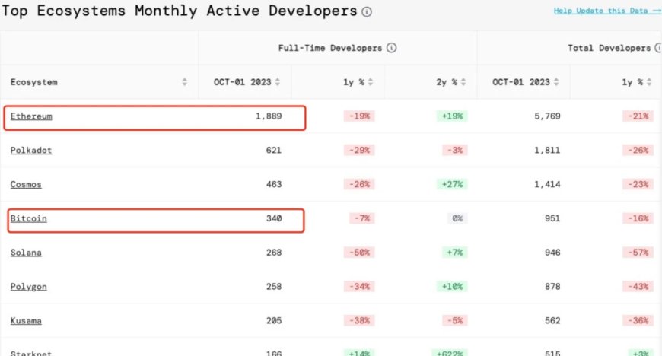Click Kusama 2y -5% badge

(x=455, y=321)
